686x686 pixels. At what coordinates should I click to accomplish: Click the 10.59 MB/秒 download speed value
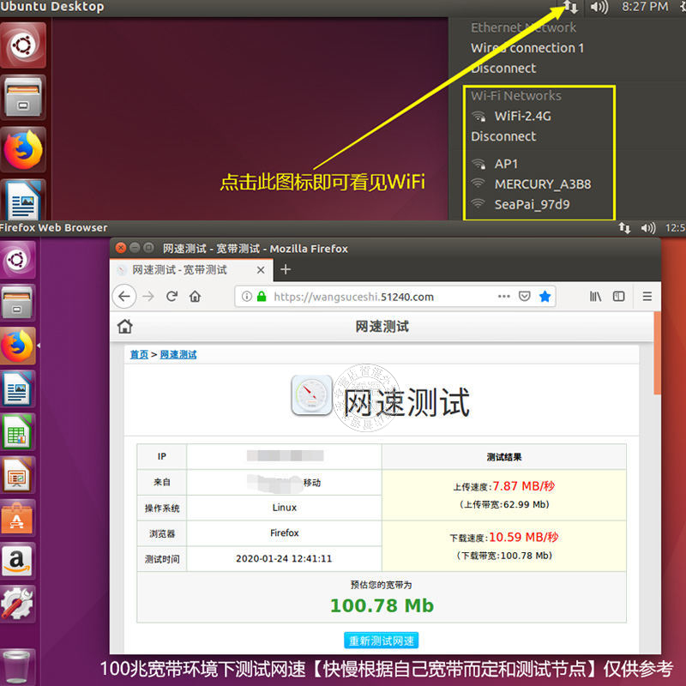coord(523,537)
